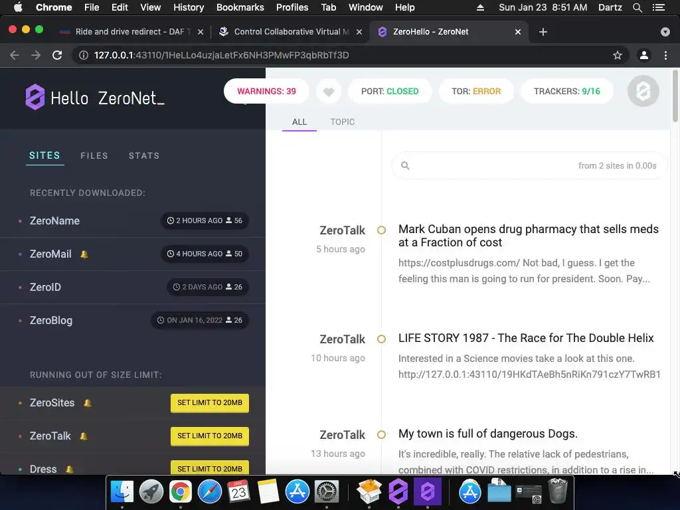Open Trash from the Dock
Image resolution: width=680 pixels, height=510 pixels.
point(557,491)
